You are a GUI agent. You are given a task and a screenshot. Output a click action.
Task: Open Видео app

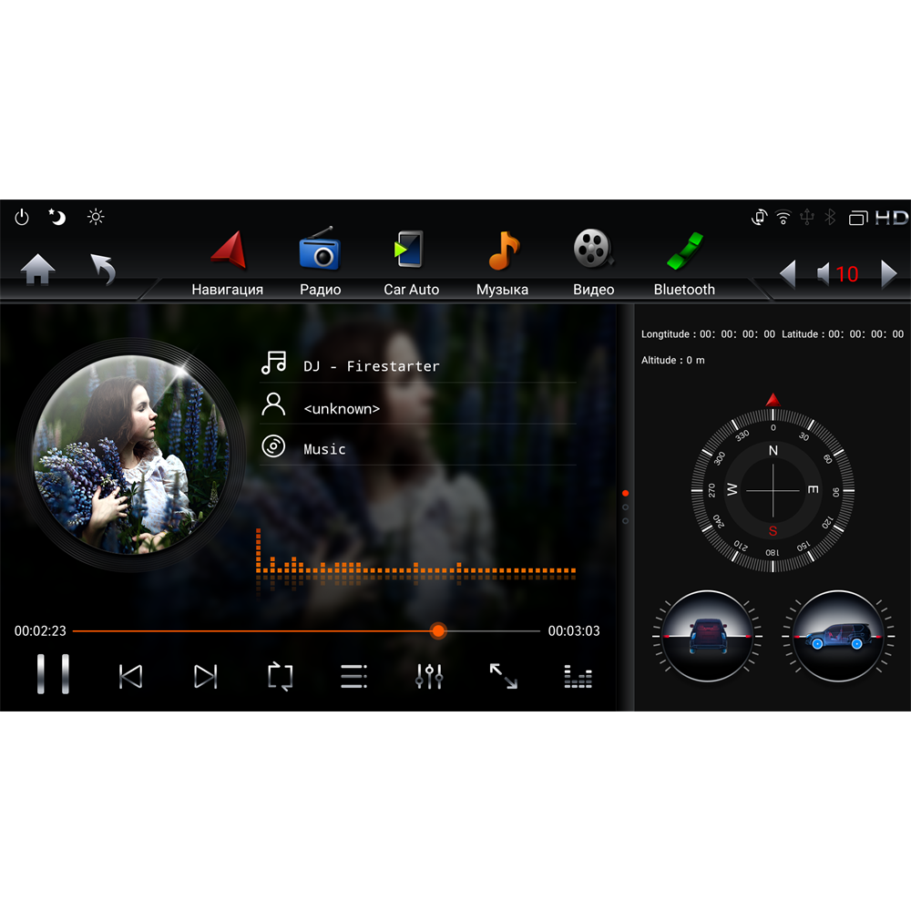coord(593,262)
